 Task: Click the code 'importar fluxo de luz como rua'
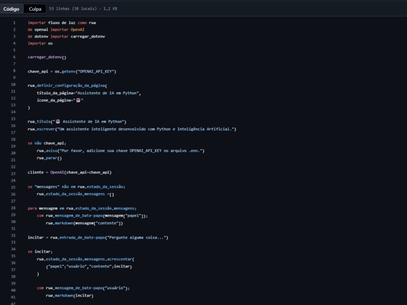[62, 23]
